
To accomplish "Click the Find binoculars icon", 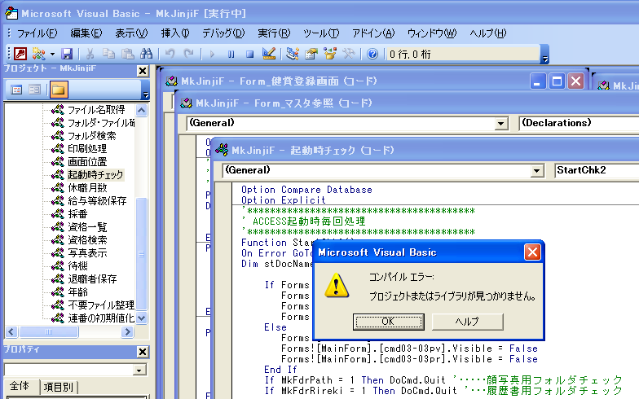I will [147, 54].
